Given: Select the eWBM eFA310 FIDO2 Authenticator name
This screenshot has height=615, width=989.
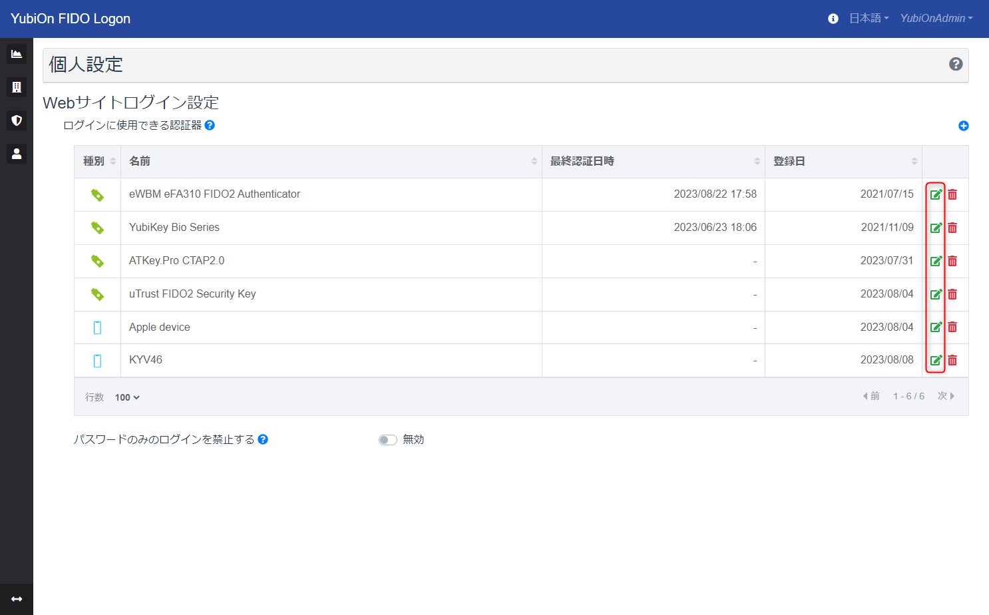Looking at the screenshot, I should point(214,194).
